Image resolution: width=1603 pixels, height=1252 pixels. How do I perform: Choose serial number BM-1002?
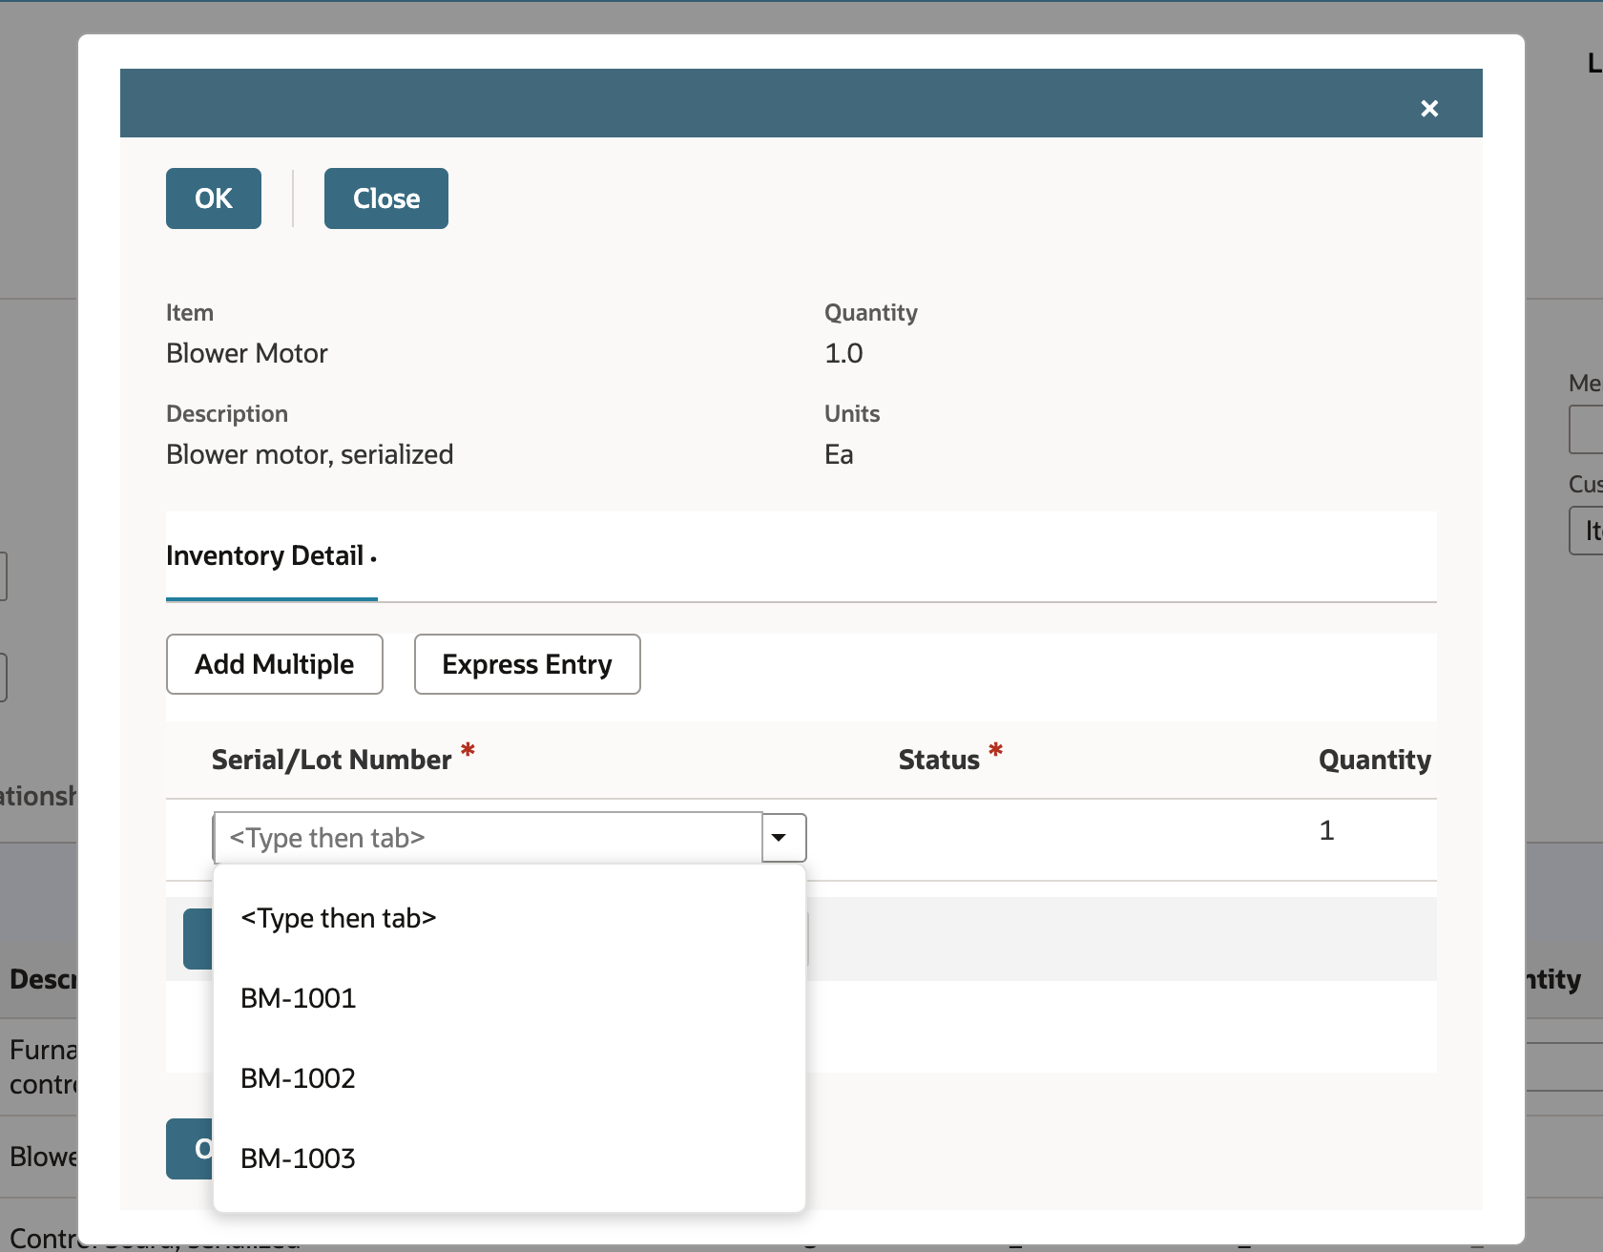[510, 1078]
